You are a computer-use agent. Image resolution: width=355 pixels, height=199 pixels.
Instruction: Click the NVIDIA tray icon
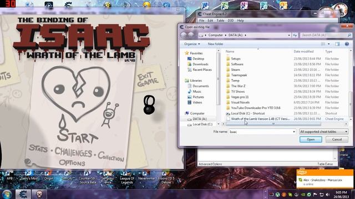pos(303,195)
